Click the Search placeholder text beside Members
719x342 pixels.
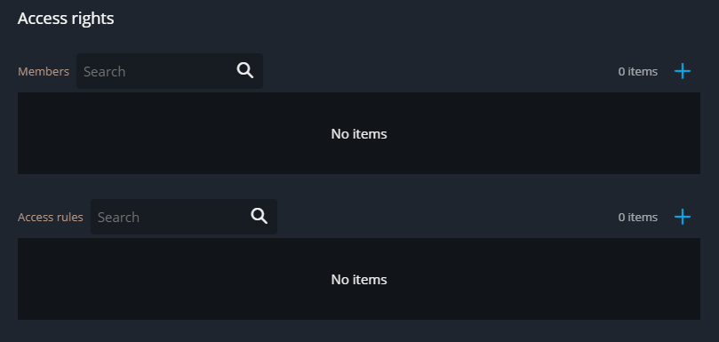point(105,72)
